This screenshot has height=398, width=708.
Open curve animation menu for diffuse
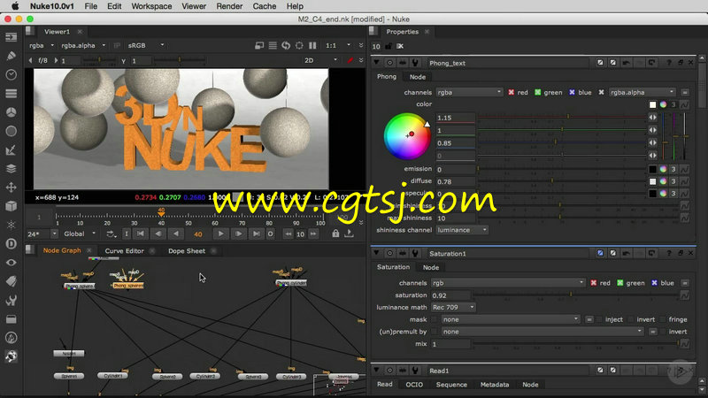(x=684, y=181)
